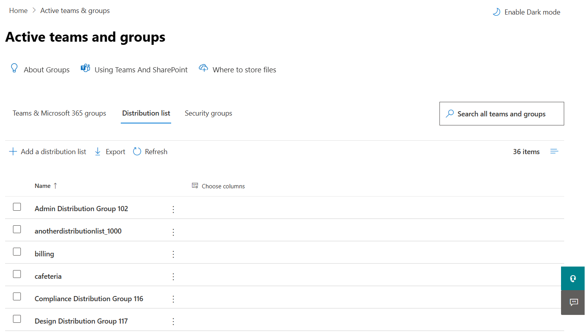Open the feedback chat bubble button
587x333 pixels.
pyautogui.click(x=574, y=302)
